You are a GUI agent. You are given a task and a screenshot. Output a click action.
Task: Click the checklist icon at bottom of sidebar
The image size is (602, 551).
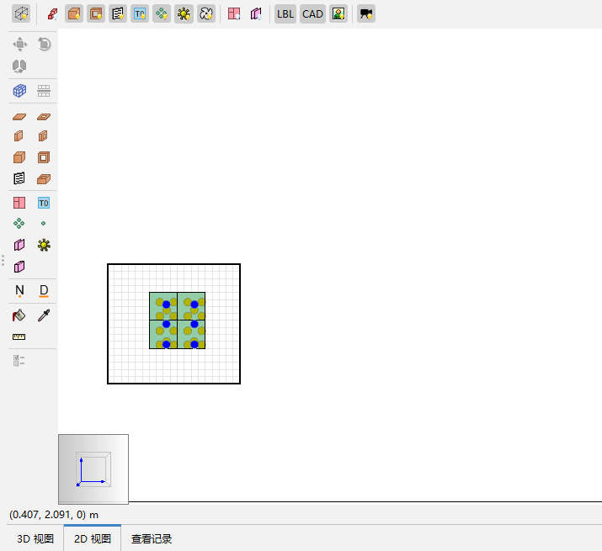tap(19, 360)
